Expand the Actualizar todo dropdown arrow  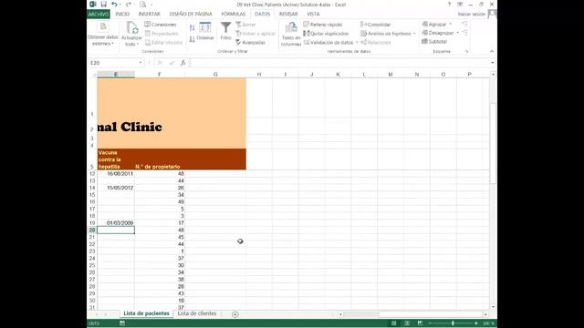click(x=138, y=45)
